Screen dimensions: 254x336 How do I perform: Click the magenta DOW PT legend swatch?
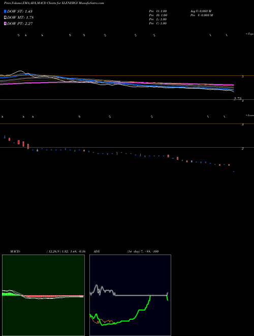[5, 23]
